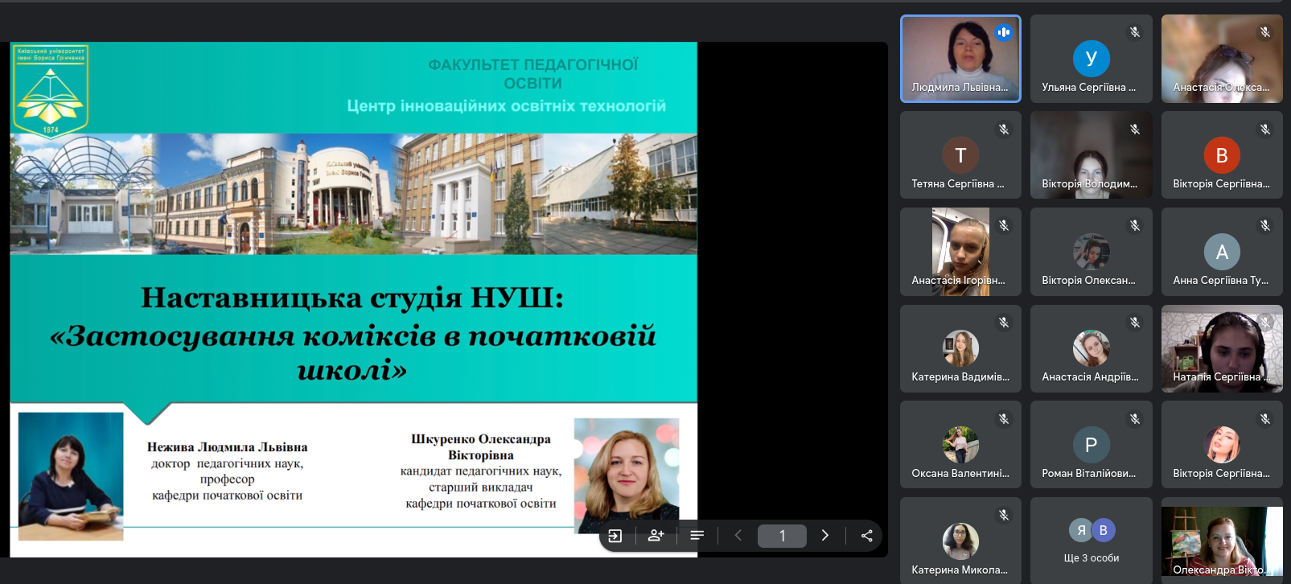The height and width of the screenshot is (584, 1291).
Task: Select Оксана Валентинівна participant tile
Action: click(x=960, y=444)
